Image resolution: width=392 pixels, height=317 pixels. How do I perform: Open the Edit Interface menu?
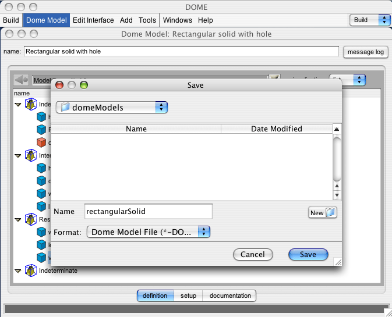93,20
